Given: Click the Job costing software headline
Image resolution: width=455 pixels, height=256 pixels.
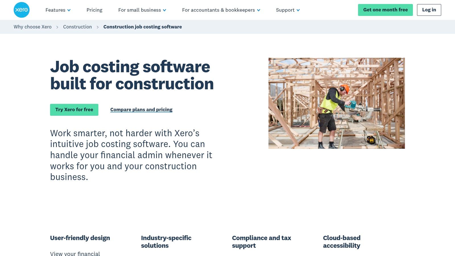Looking at the screenshot, I should (132, 75).
